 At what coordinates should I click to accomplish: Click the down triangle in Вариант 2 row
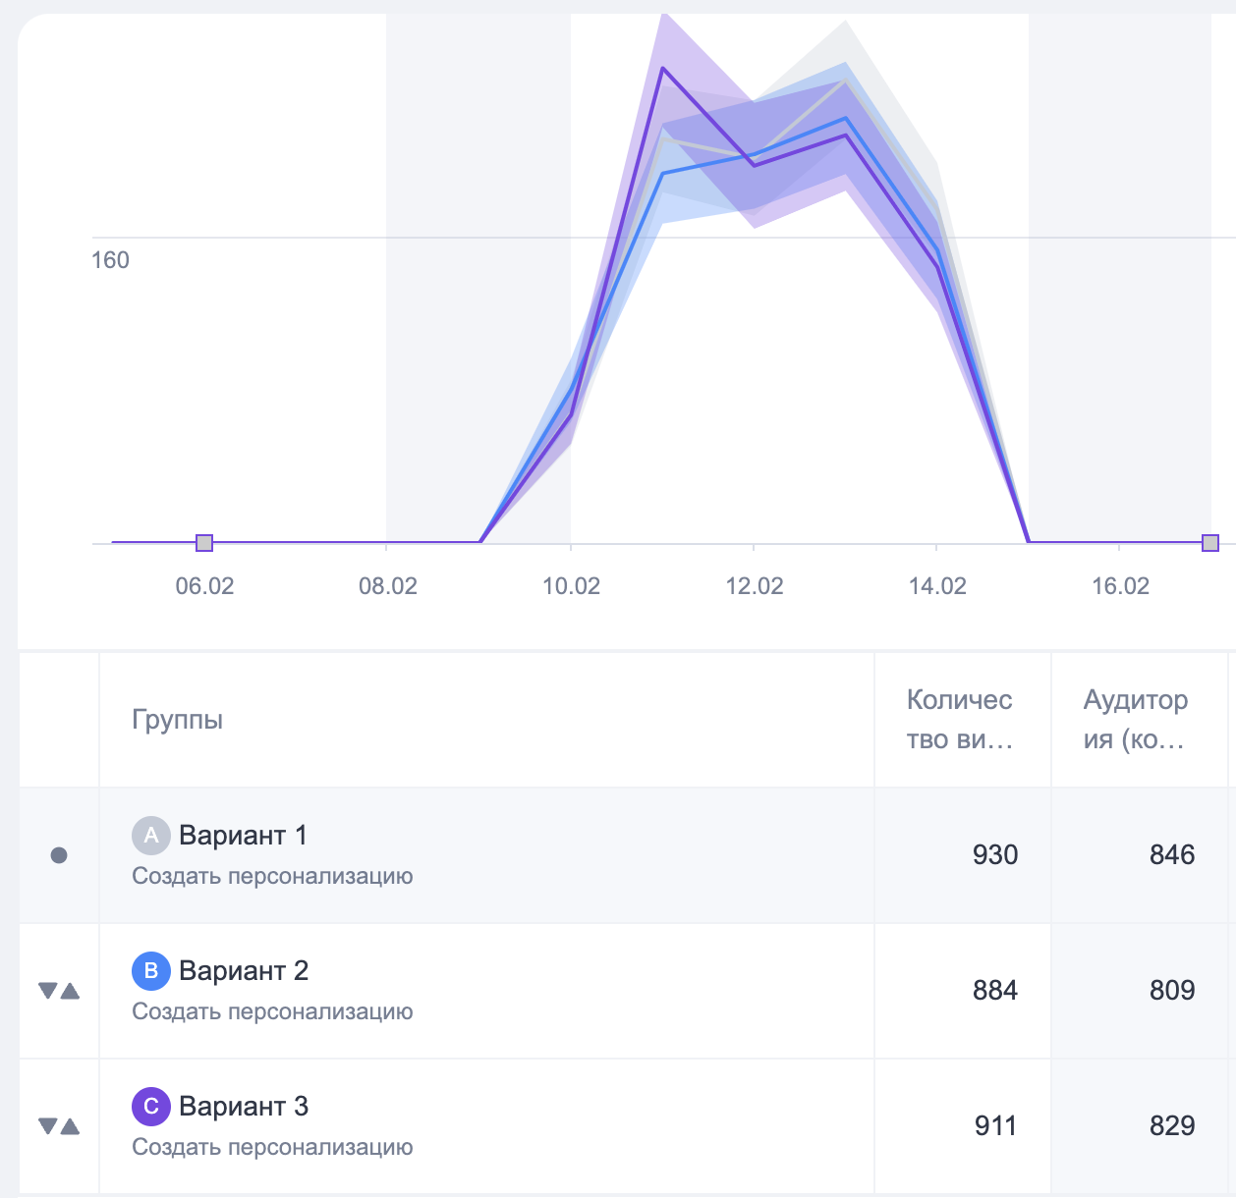(47, 991)
